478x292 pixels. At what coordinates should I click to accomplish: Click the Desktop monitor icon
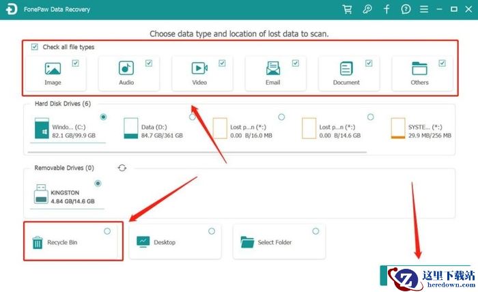143,242
